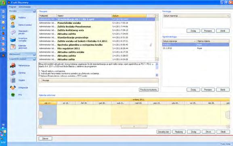This screenshot has width=233, height=146.
Task: Click calendar horizontal scrollbar thumb
Action: (134, 127)
